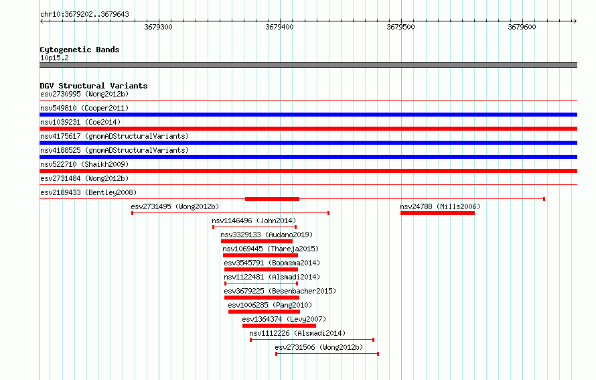The height and width of the screenshot is (380, 596).
Task: Click the nsv522710 (Shaikh2009) label
Action: pyautogui.click(x=84, y=164)
